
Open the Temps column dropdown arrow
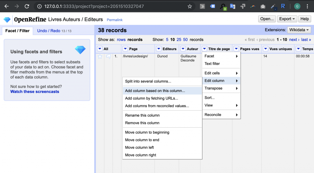298,49
